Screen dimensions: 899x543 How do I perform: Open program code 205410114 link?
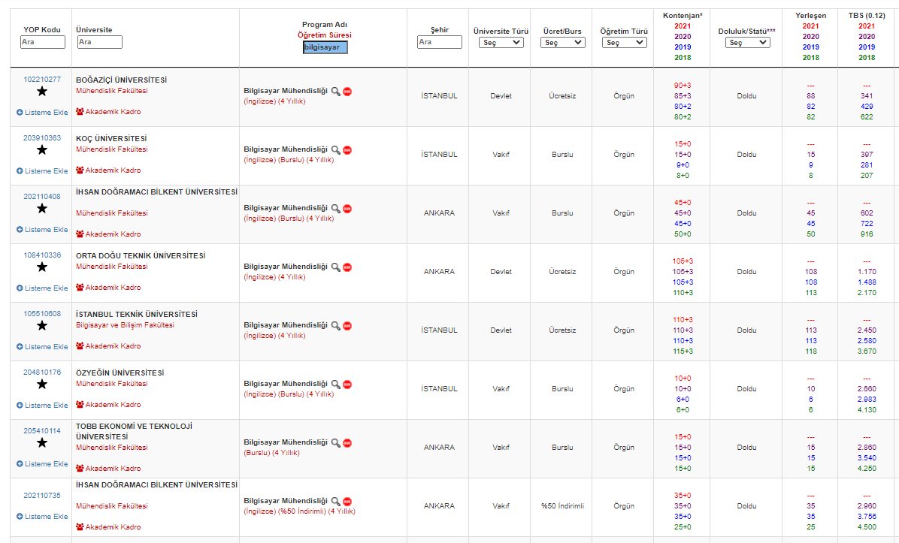[x=42, y=431]
